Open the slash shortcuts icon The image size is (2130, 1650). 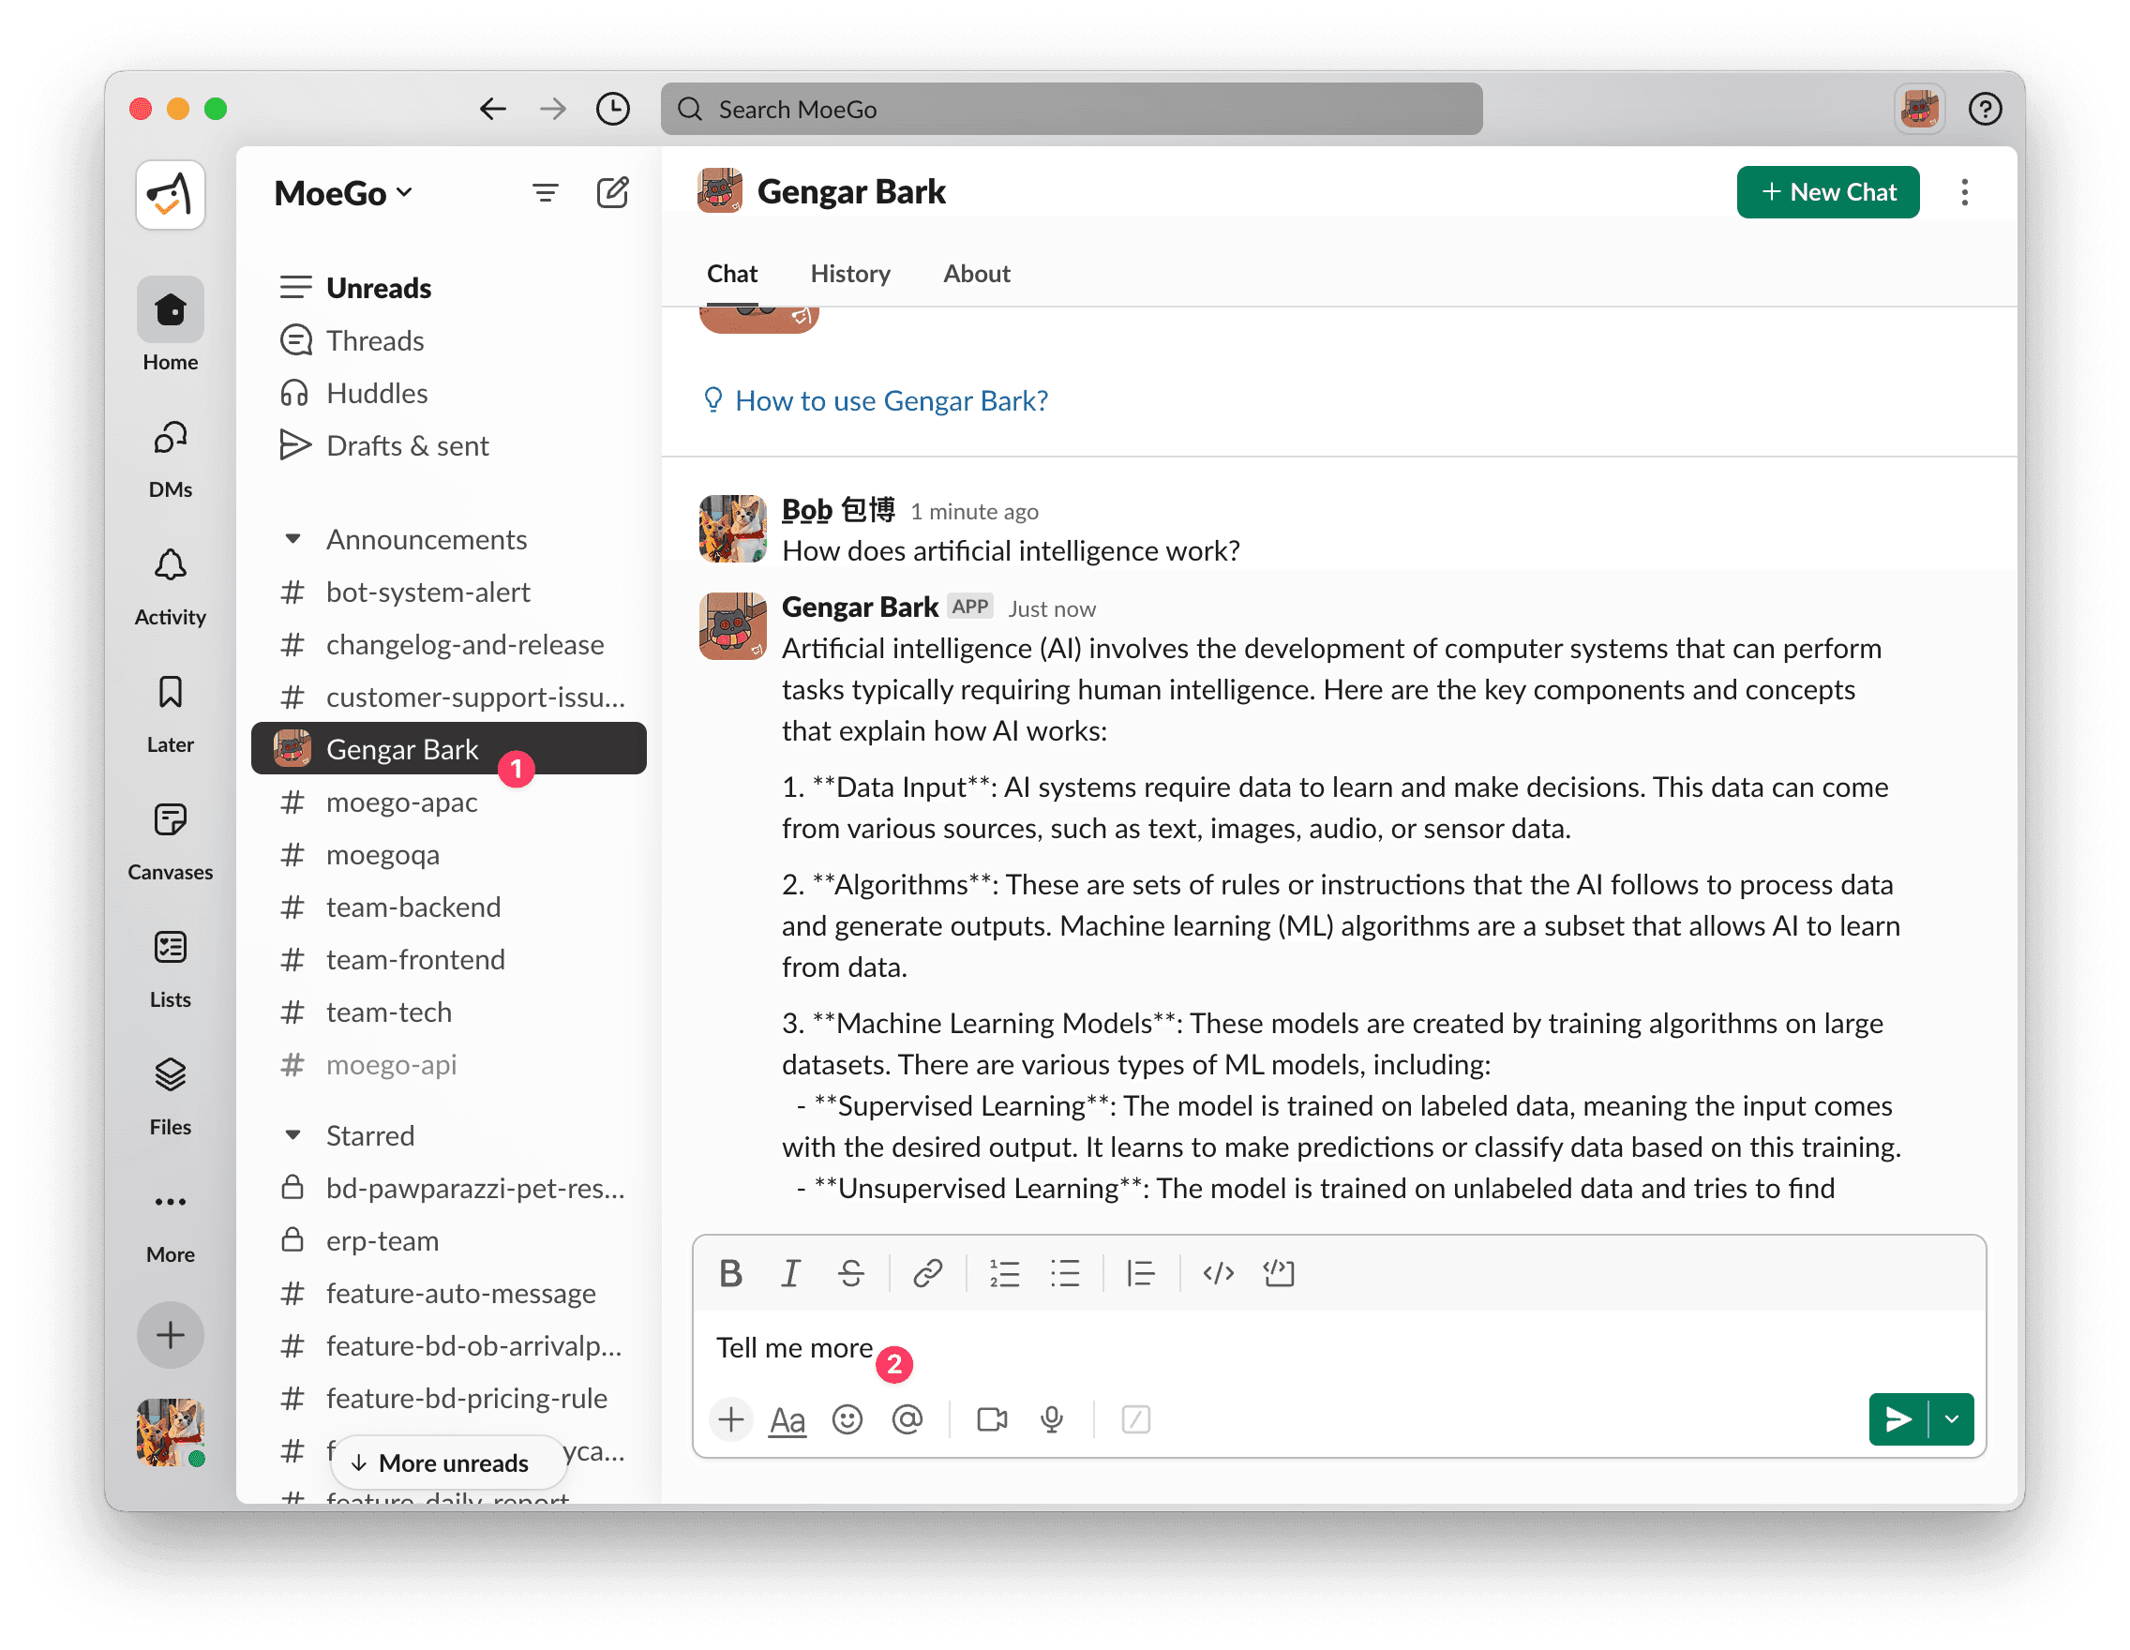(x=1135, y=1420)
